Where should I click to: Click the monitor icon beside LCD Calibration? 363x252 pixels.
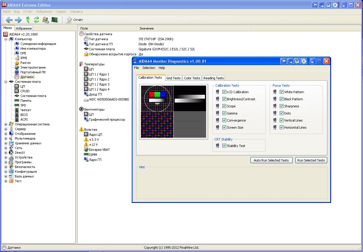pyautogui.click(x=218, y=92)
